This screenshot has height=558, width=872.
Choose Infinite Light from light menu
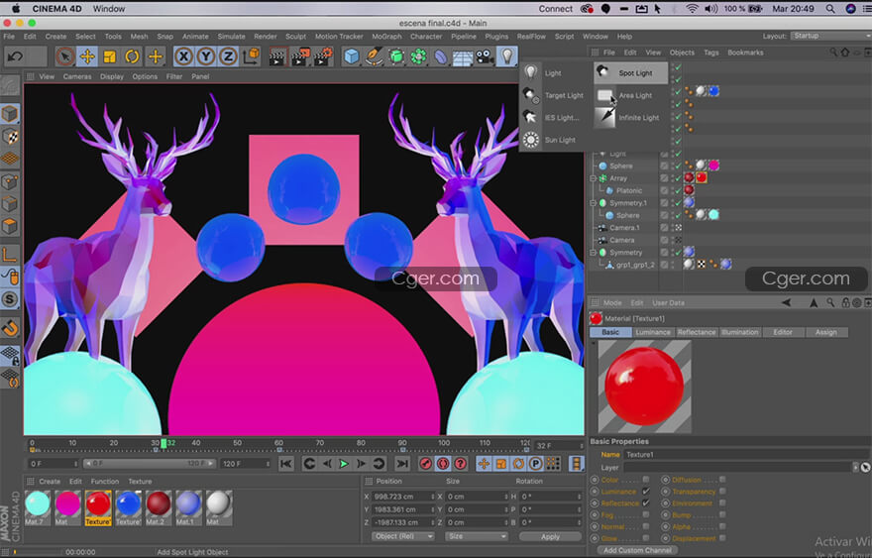pyautogui.click(x=631, y=117)
